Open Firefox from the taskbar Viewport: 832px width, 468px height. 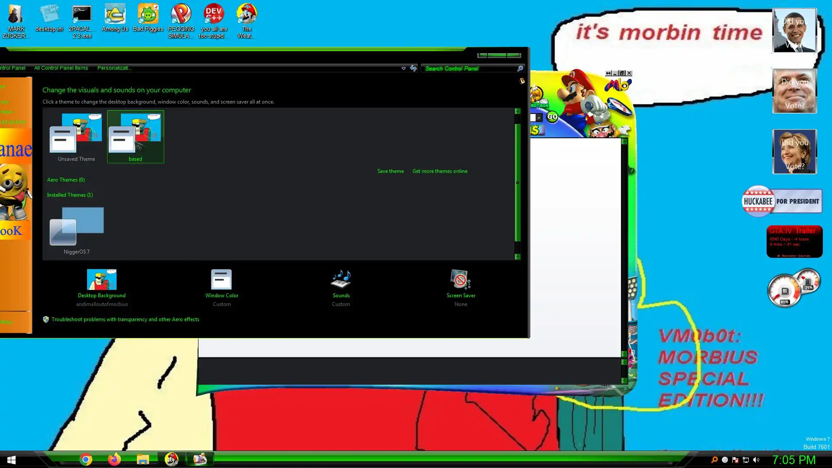(114, 459)
